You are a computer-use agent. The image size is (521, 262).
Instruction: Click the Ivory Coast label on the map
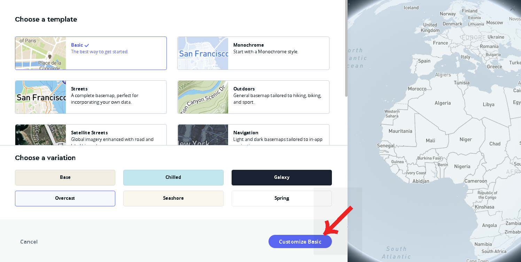click(416, 173)
